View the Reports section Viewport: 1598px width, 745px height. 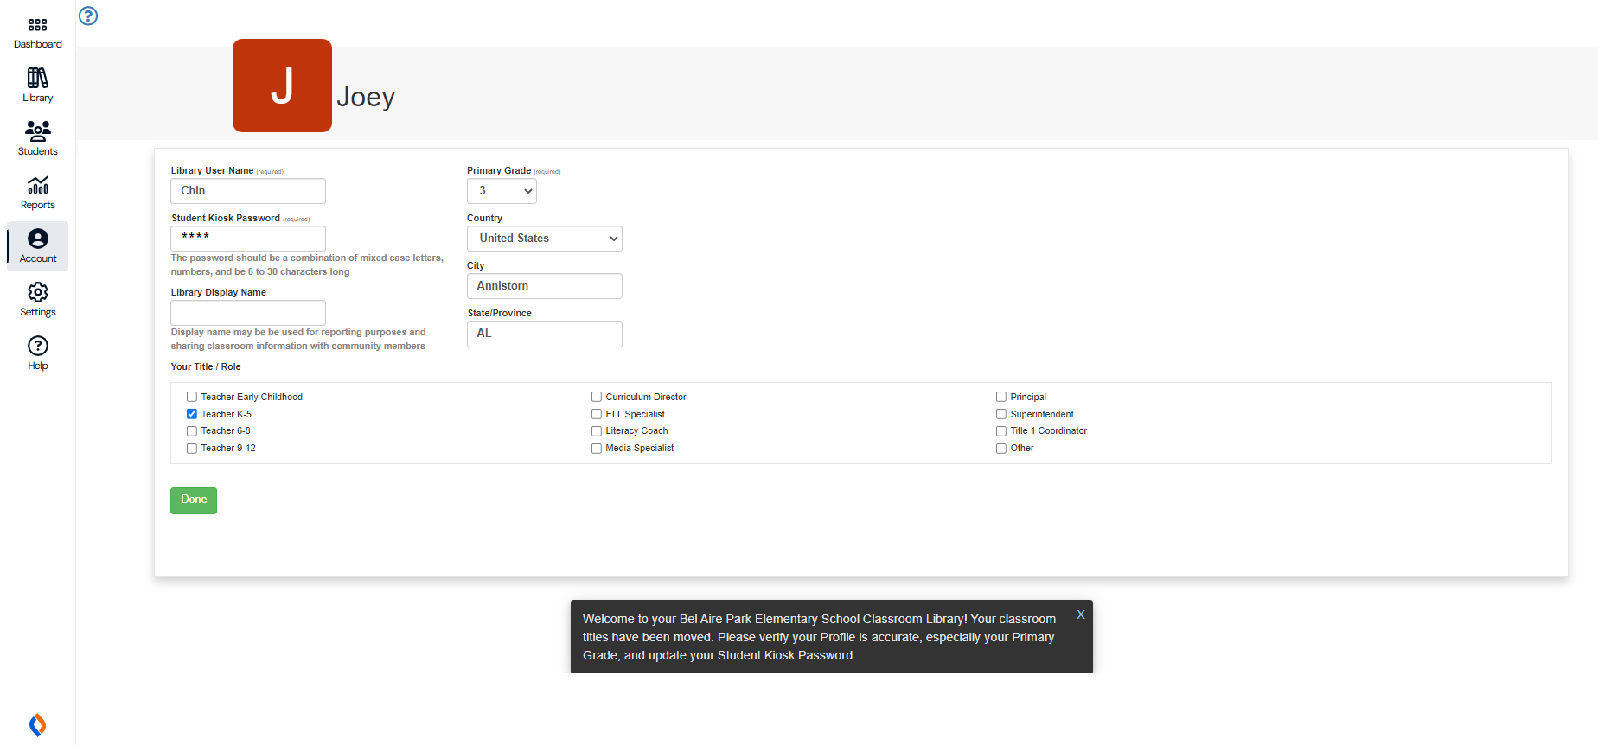(37, 193)
